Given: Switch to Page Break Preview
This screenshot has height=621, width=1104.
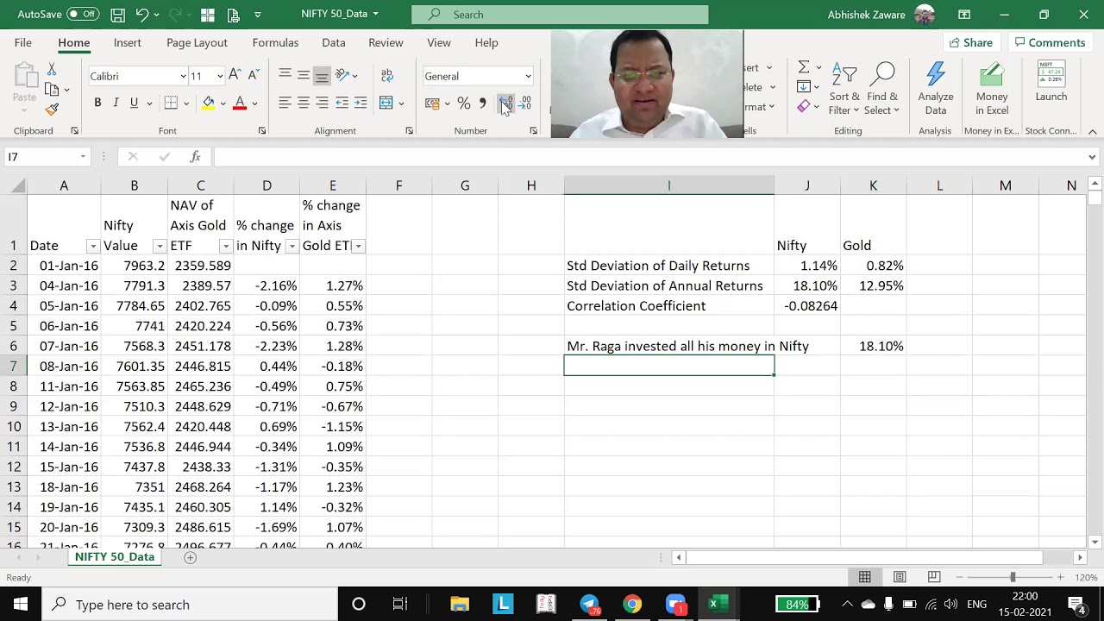Looking at the screenshot, I should click(x=934, y=577).
